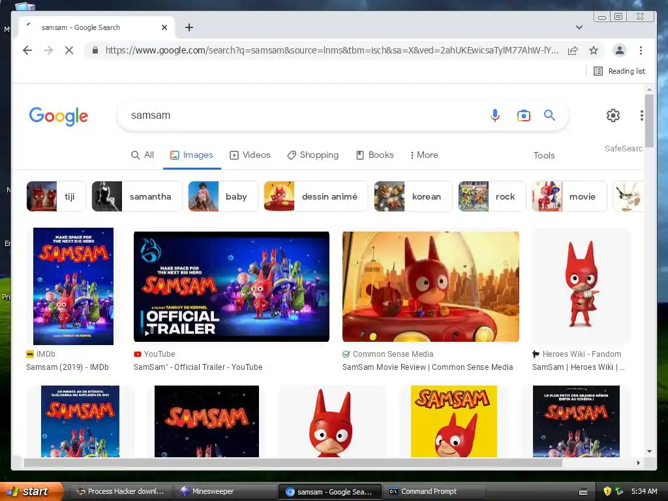Start voice search with the microphone icon
This screenshot has width=668, height=501.
tap(494, 115)
